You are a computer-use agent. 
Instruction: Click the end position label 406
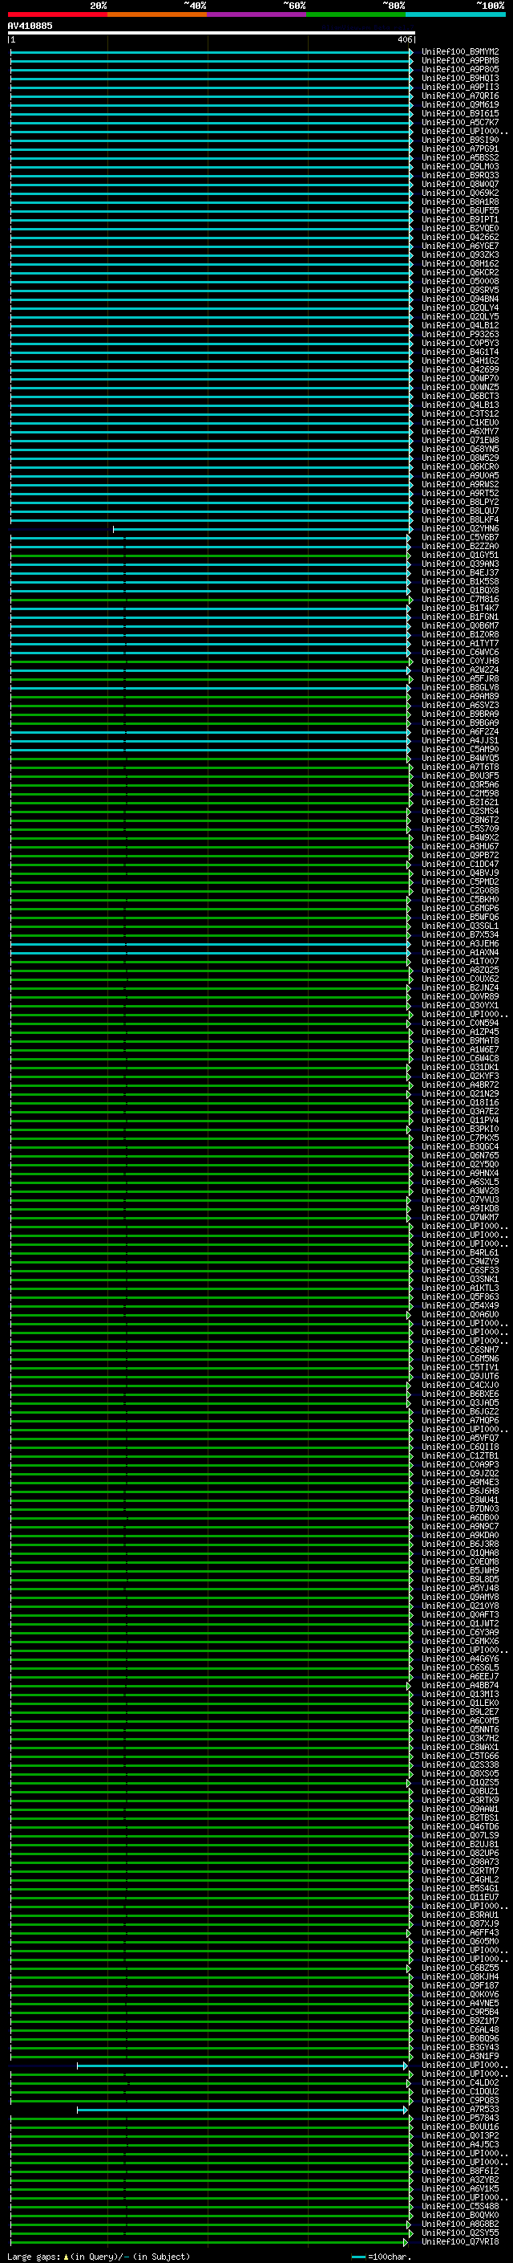tap(404, 39)
